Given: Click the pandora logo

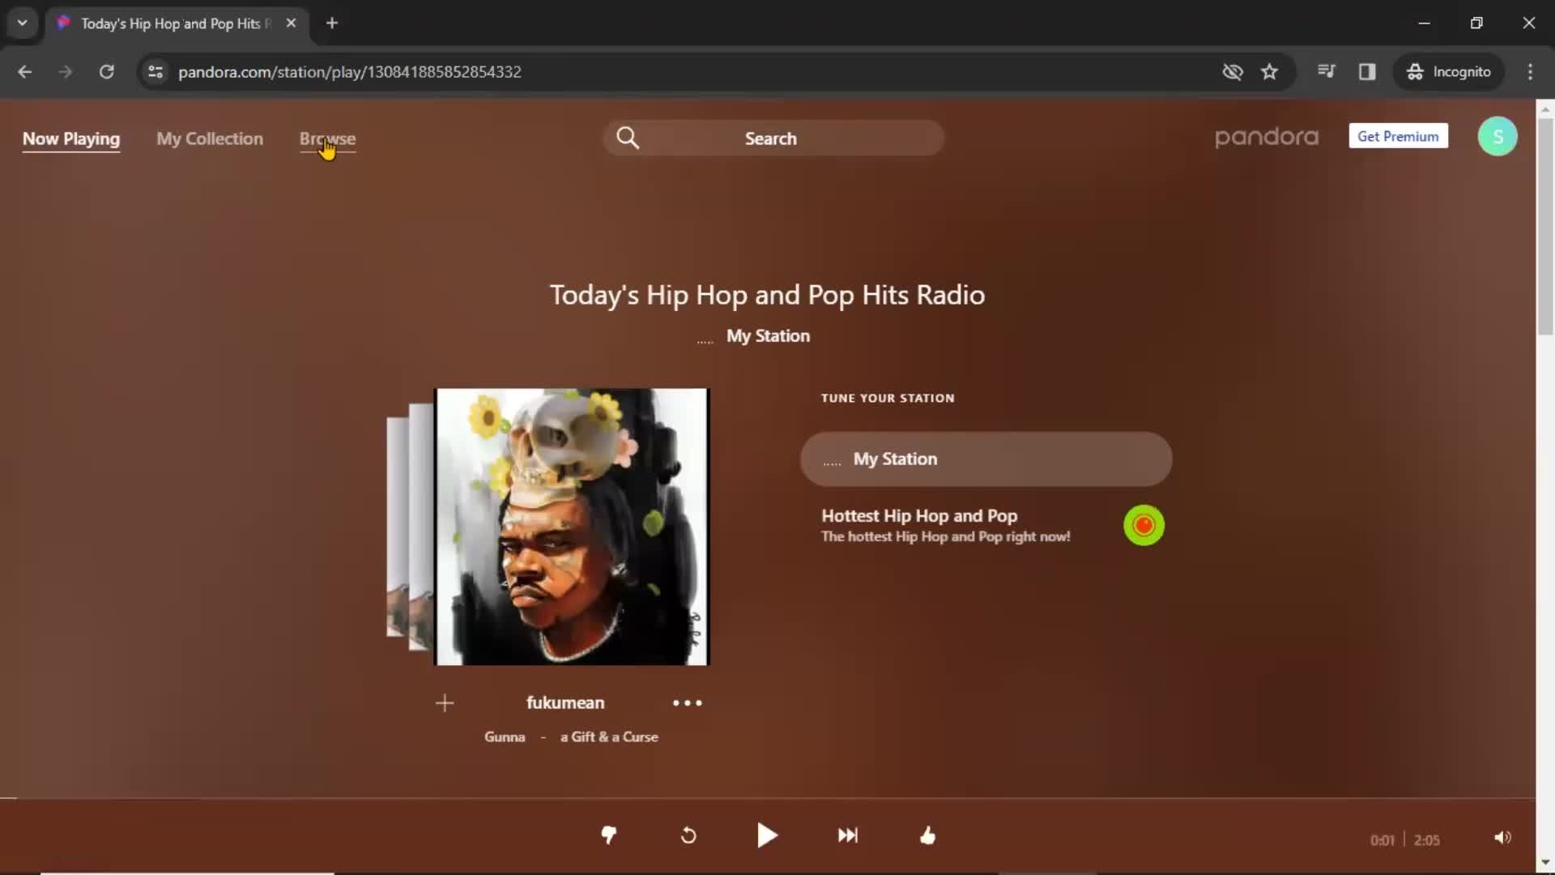Looking at the screenshot, I should click(x=1267, y=138).
